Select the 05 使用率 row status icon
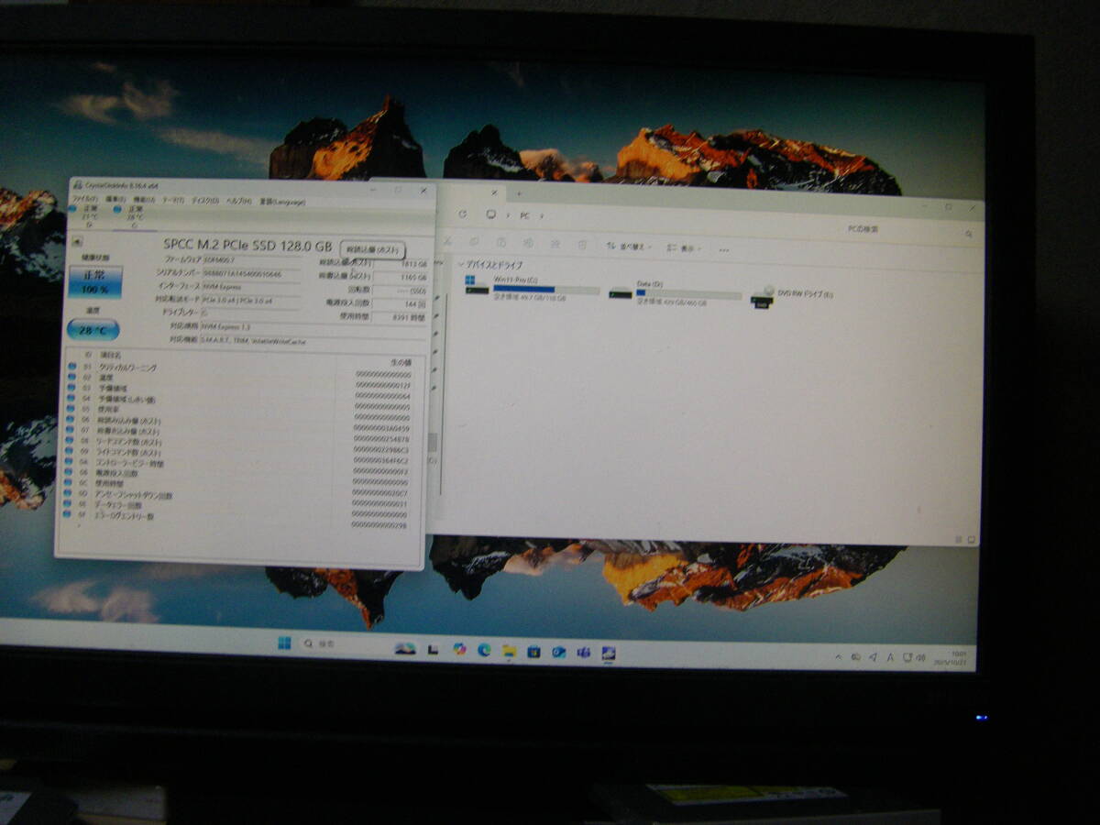This screenshot has width=1100, height=825. (x=71, y=409)
